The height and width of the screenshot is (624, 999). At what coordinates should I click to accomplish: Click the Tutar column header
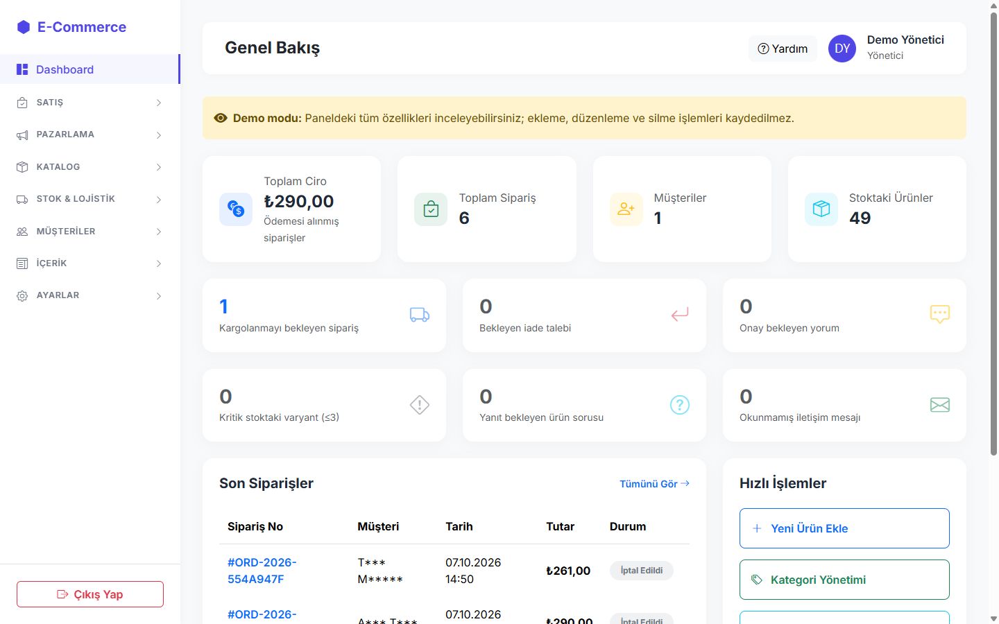pyautogui.click(x=560, y=526)
